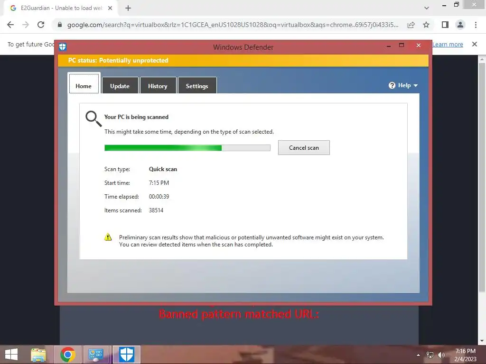Screen dimensions: 486x364
Task: Select the E2Guardian browser tab
Action: pyautogui.click(x=61, y=8)
